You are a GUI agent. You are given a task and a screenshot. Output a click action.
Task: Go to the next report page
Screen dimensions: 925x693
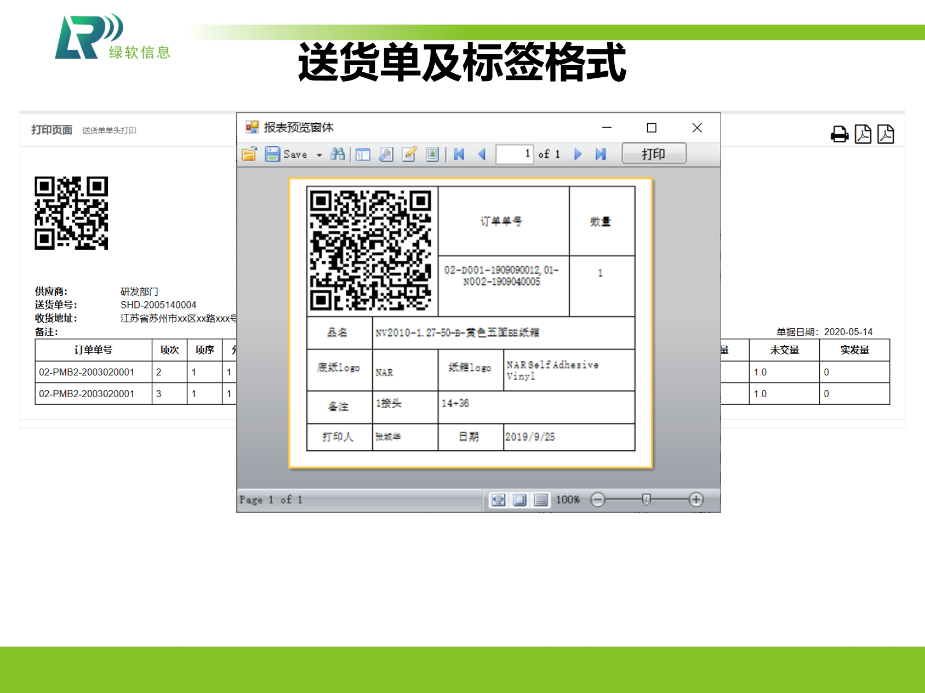tap(578, 154)
